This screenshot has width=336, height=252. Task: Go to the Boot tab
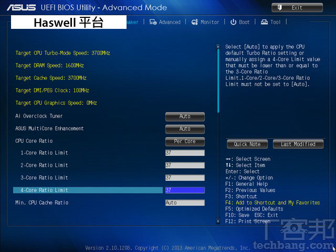click(x=240, y=22)
